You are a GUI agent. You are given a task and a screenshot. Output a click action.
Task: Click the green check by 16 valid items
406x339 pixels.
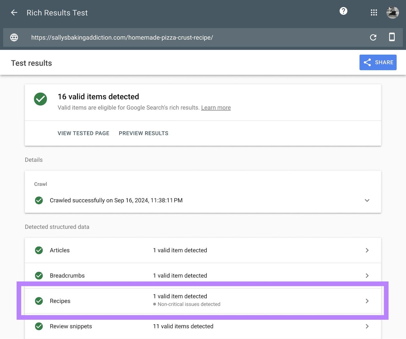[x=40, y=99]
